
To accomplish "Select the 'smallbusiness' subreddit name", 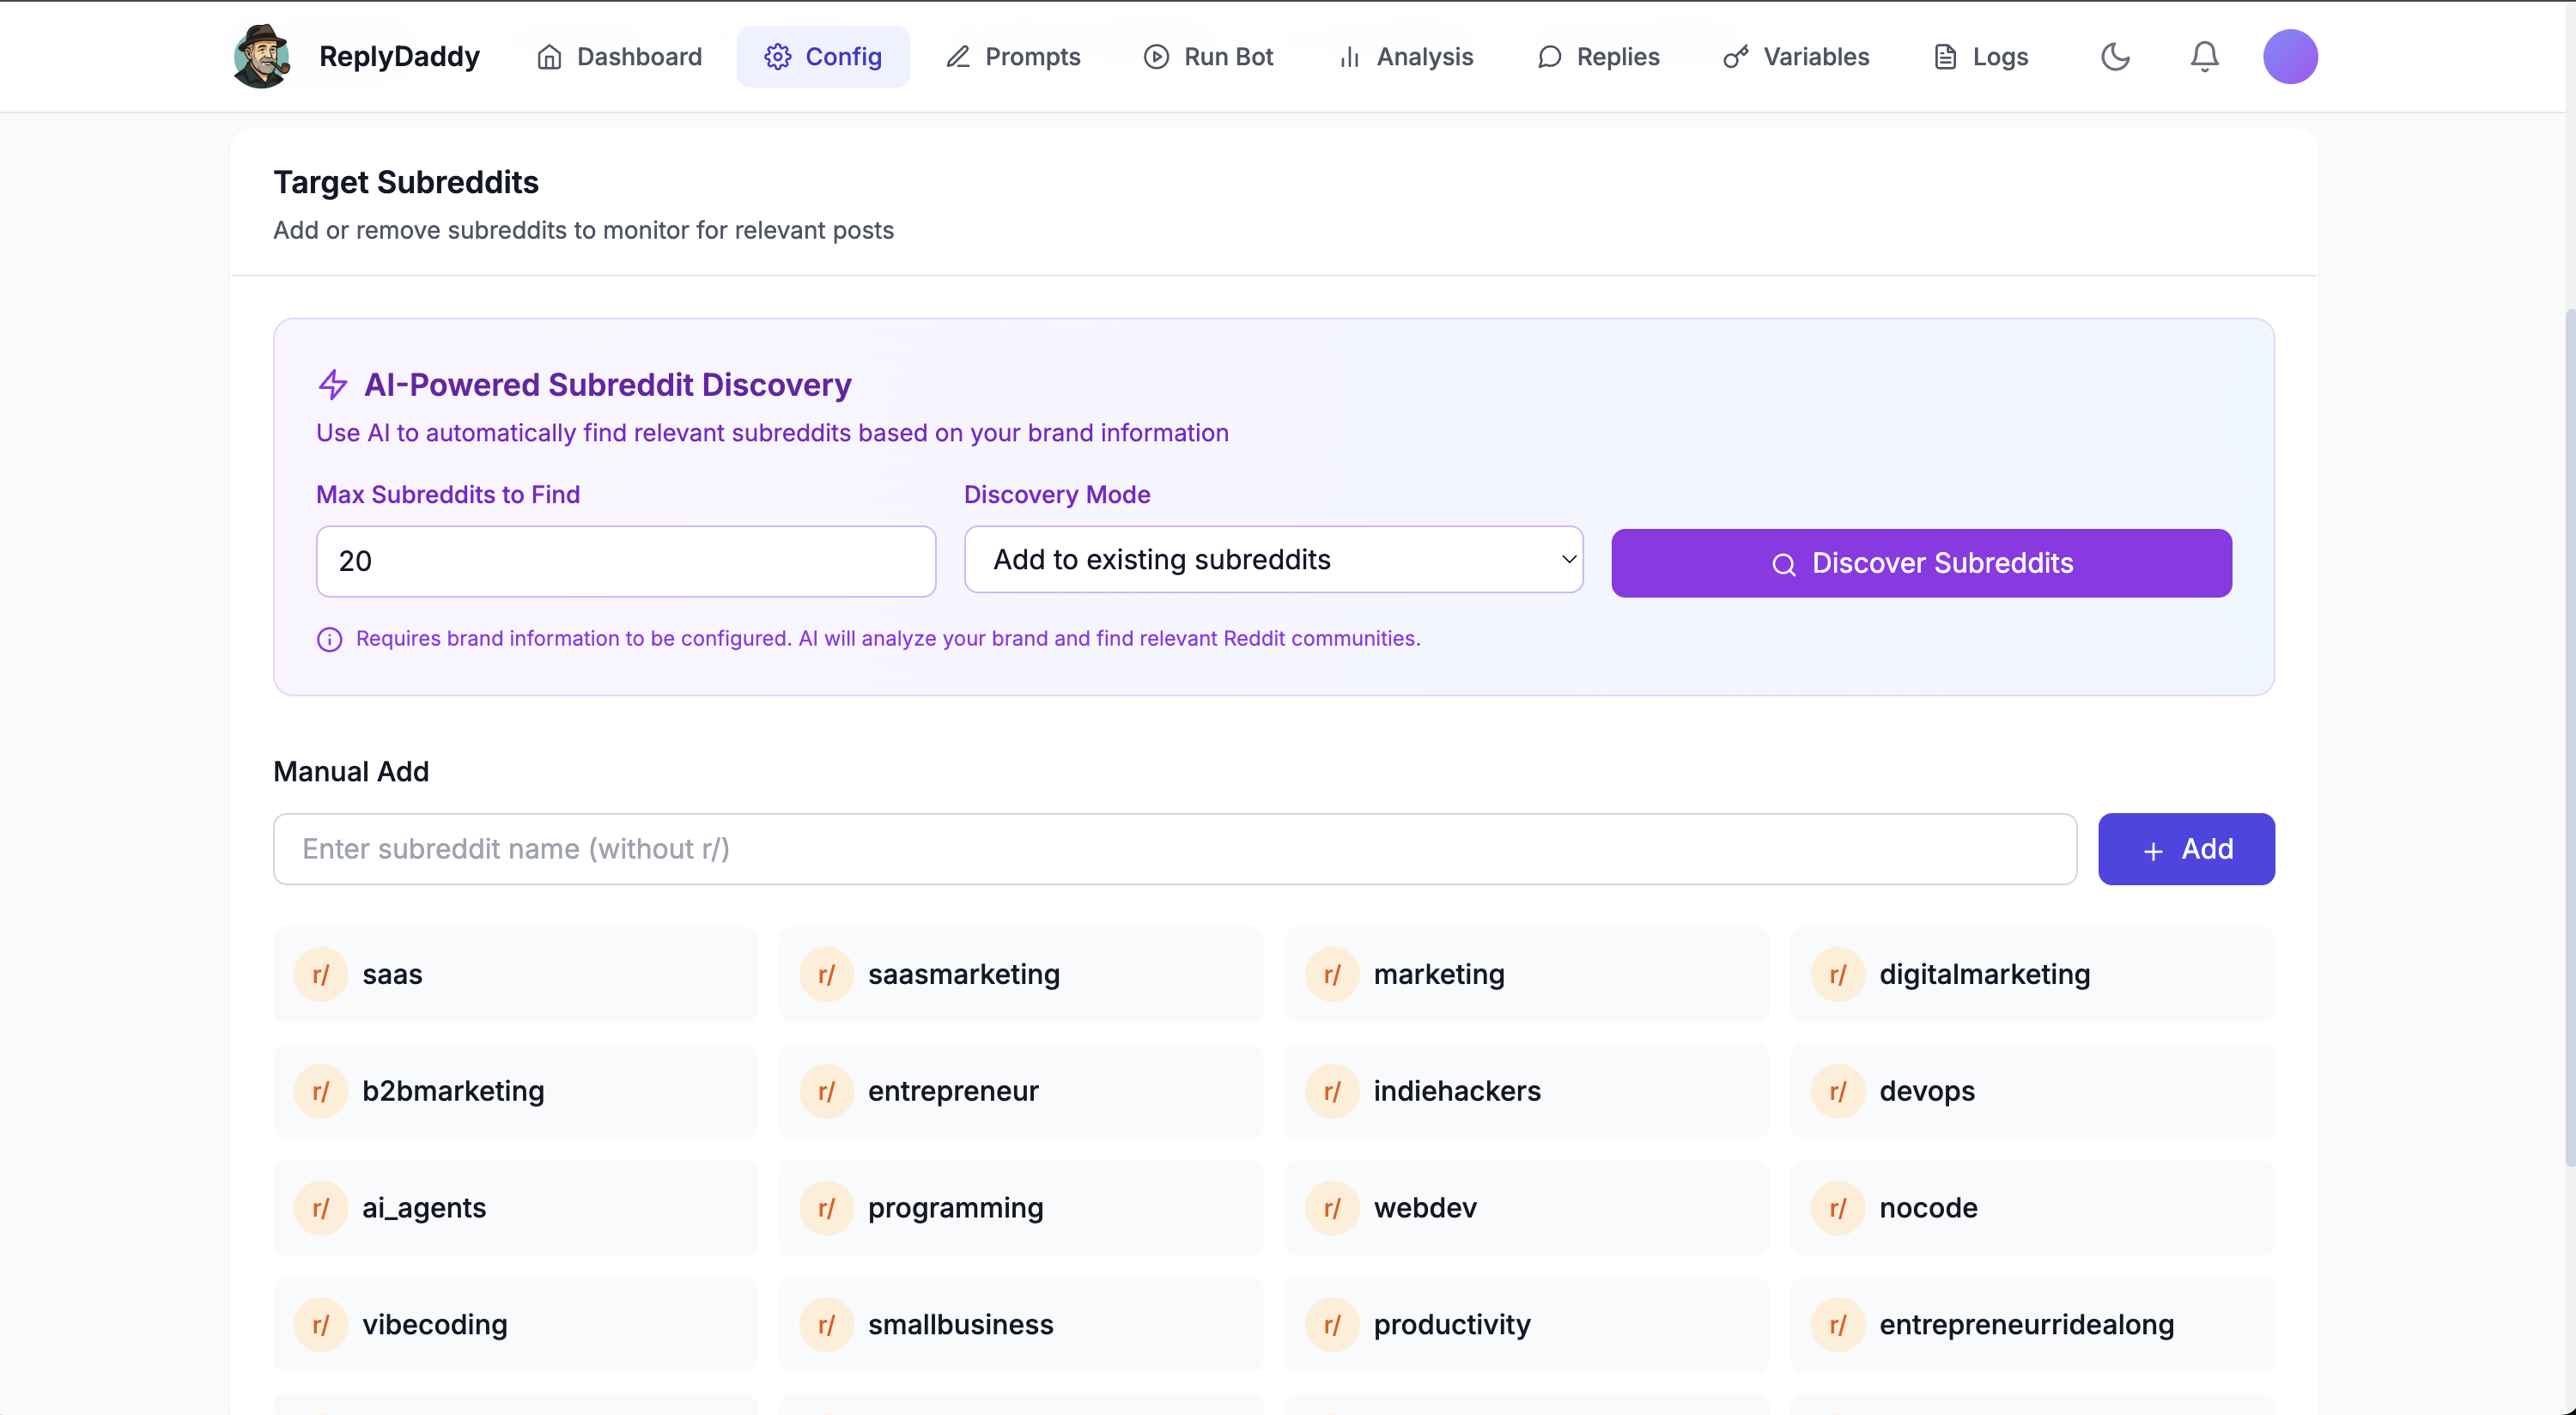I will click(x=960, y=1326).
